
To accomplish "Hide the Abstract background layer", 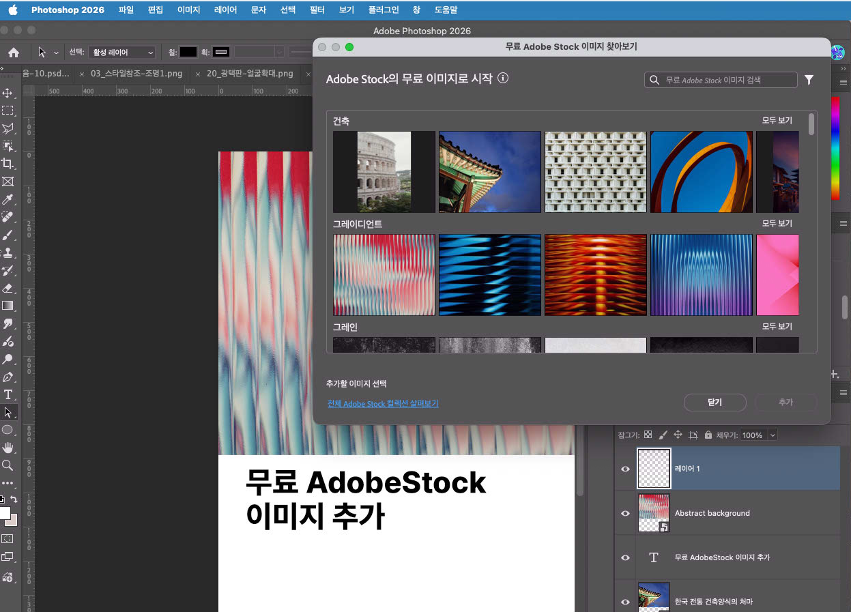I will point(625,513).
